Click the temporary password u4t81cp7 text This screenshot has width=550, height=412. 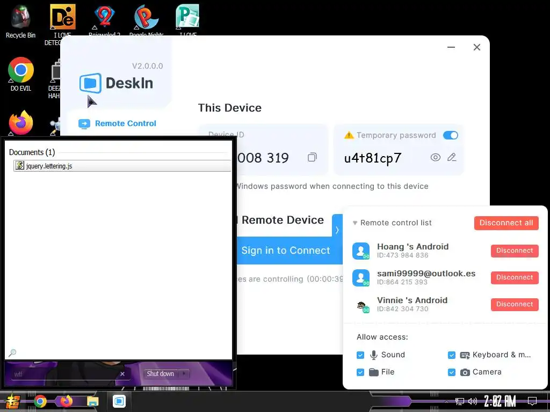[373, 158]
